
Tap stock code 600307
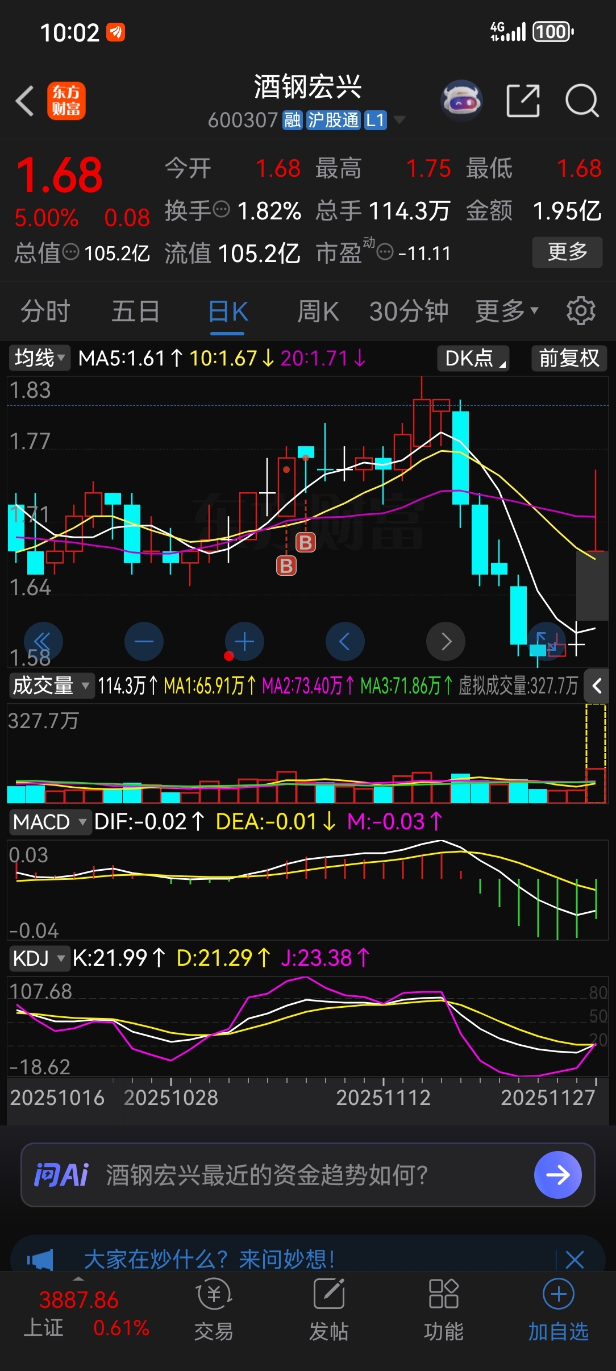tap(243, 120)
